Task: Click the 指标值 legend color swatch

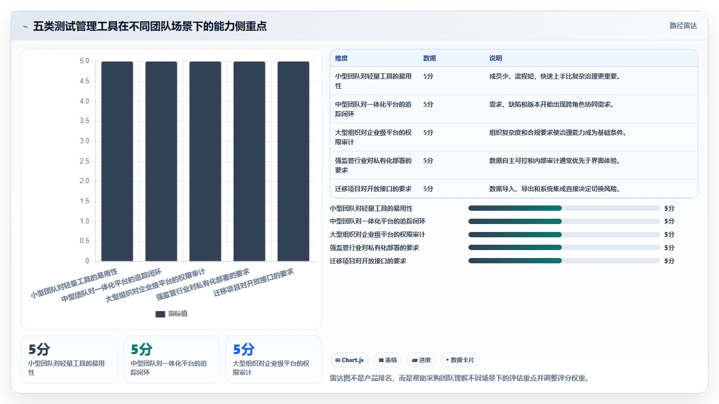Action: coord(160,314)
